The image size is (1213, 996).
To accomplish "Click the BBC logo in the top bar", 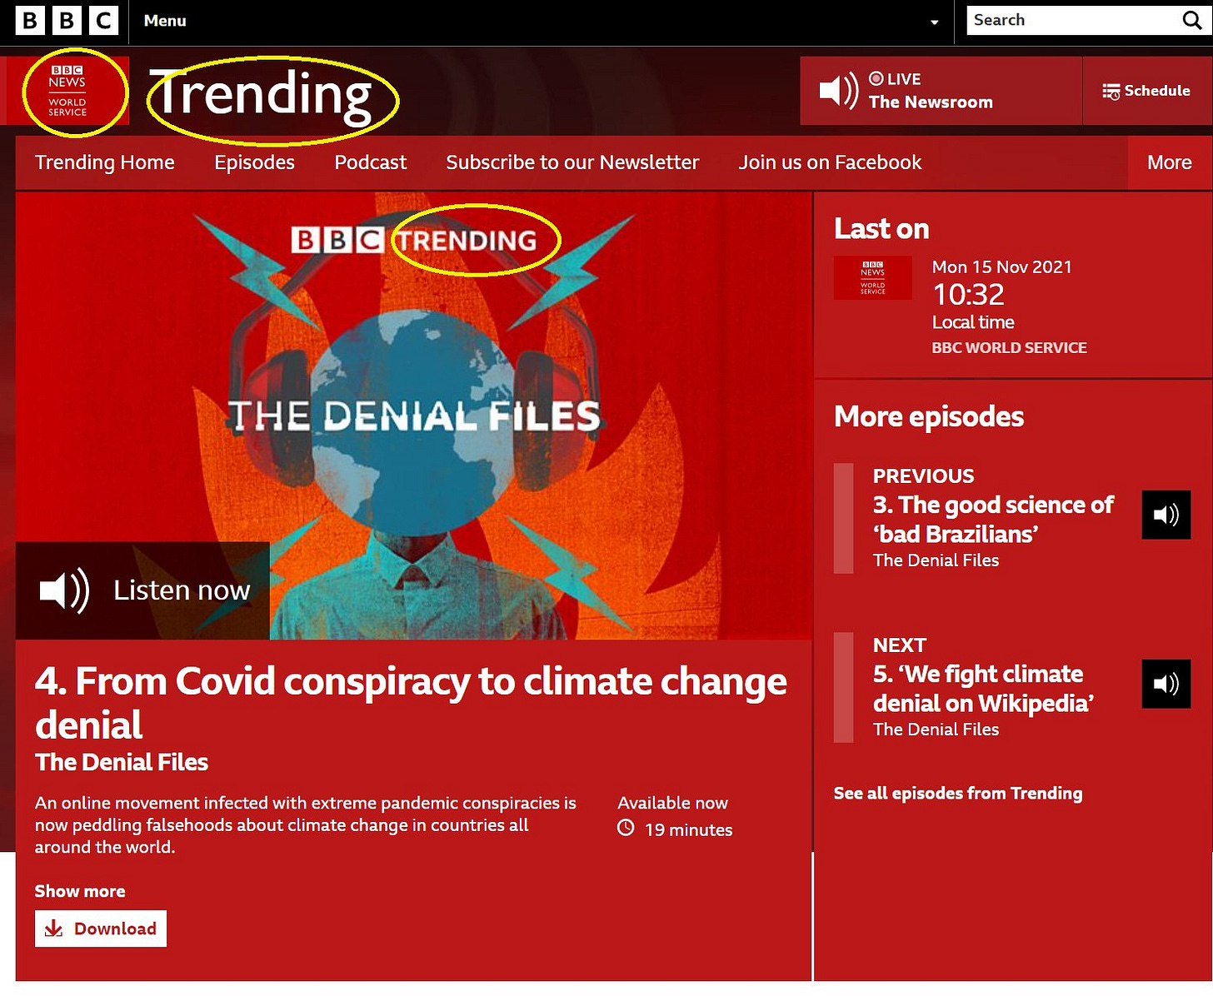I will tap(67, 21).
